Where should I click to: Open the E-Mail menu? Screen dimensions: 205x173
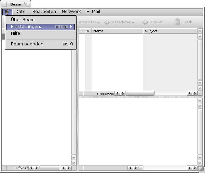pyautogui.click(x=93, y=12)
